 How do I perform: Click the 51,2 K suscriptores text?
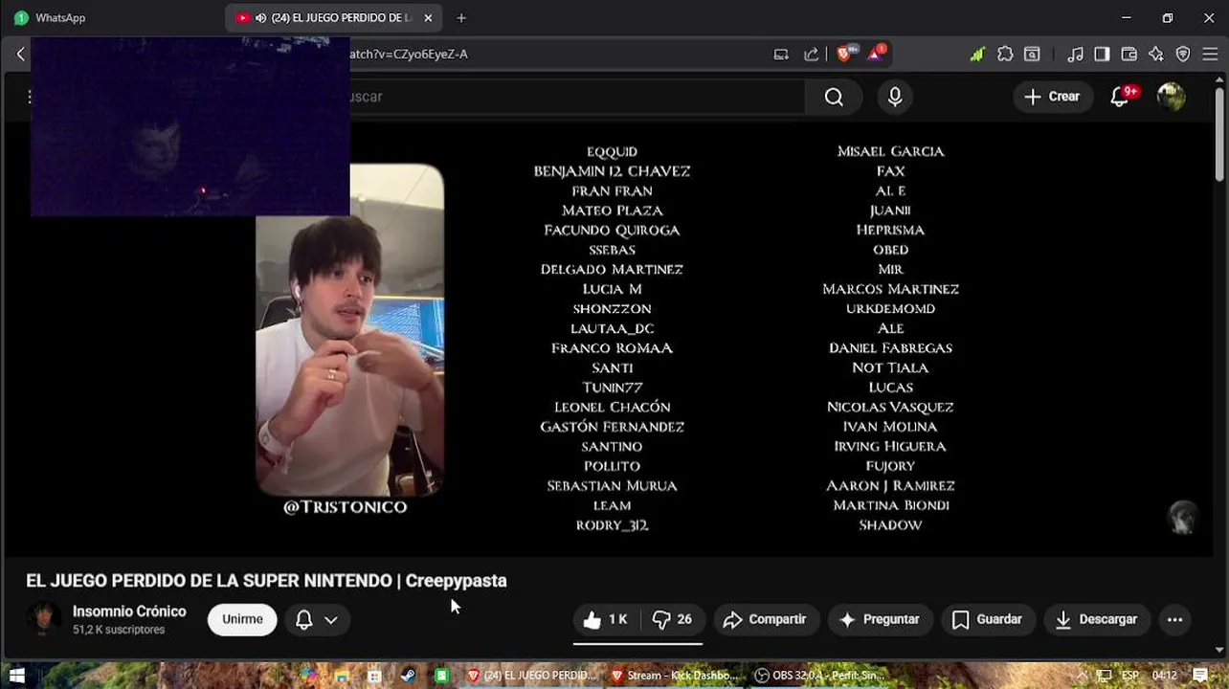(119, 631)
